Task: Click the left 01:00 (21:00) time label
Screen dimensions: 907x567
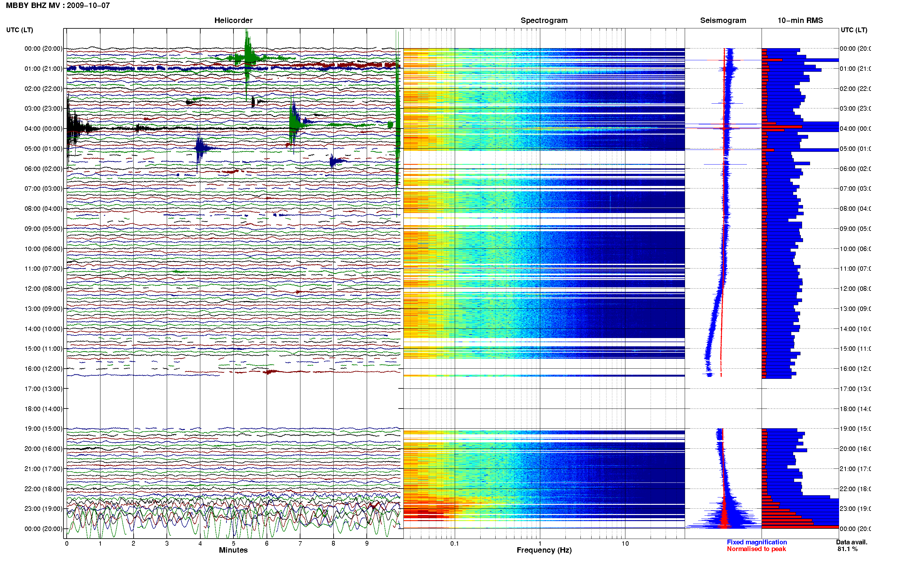Action: pos(43,69)
